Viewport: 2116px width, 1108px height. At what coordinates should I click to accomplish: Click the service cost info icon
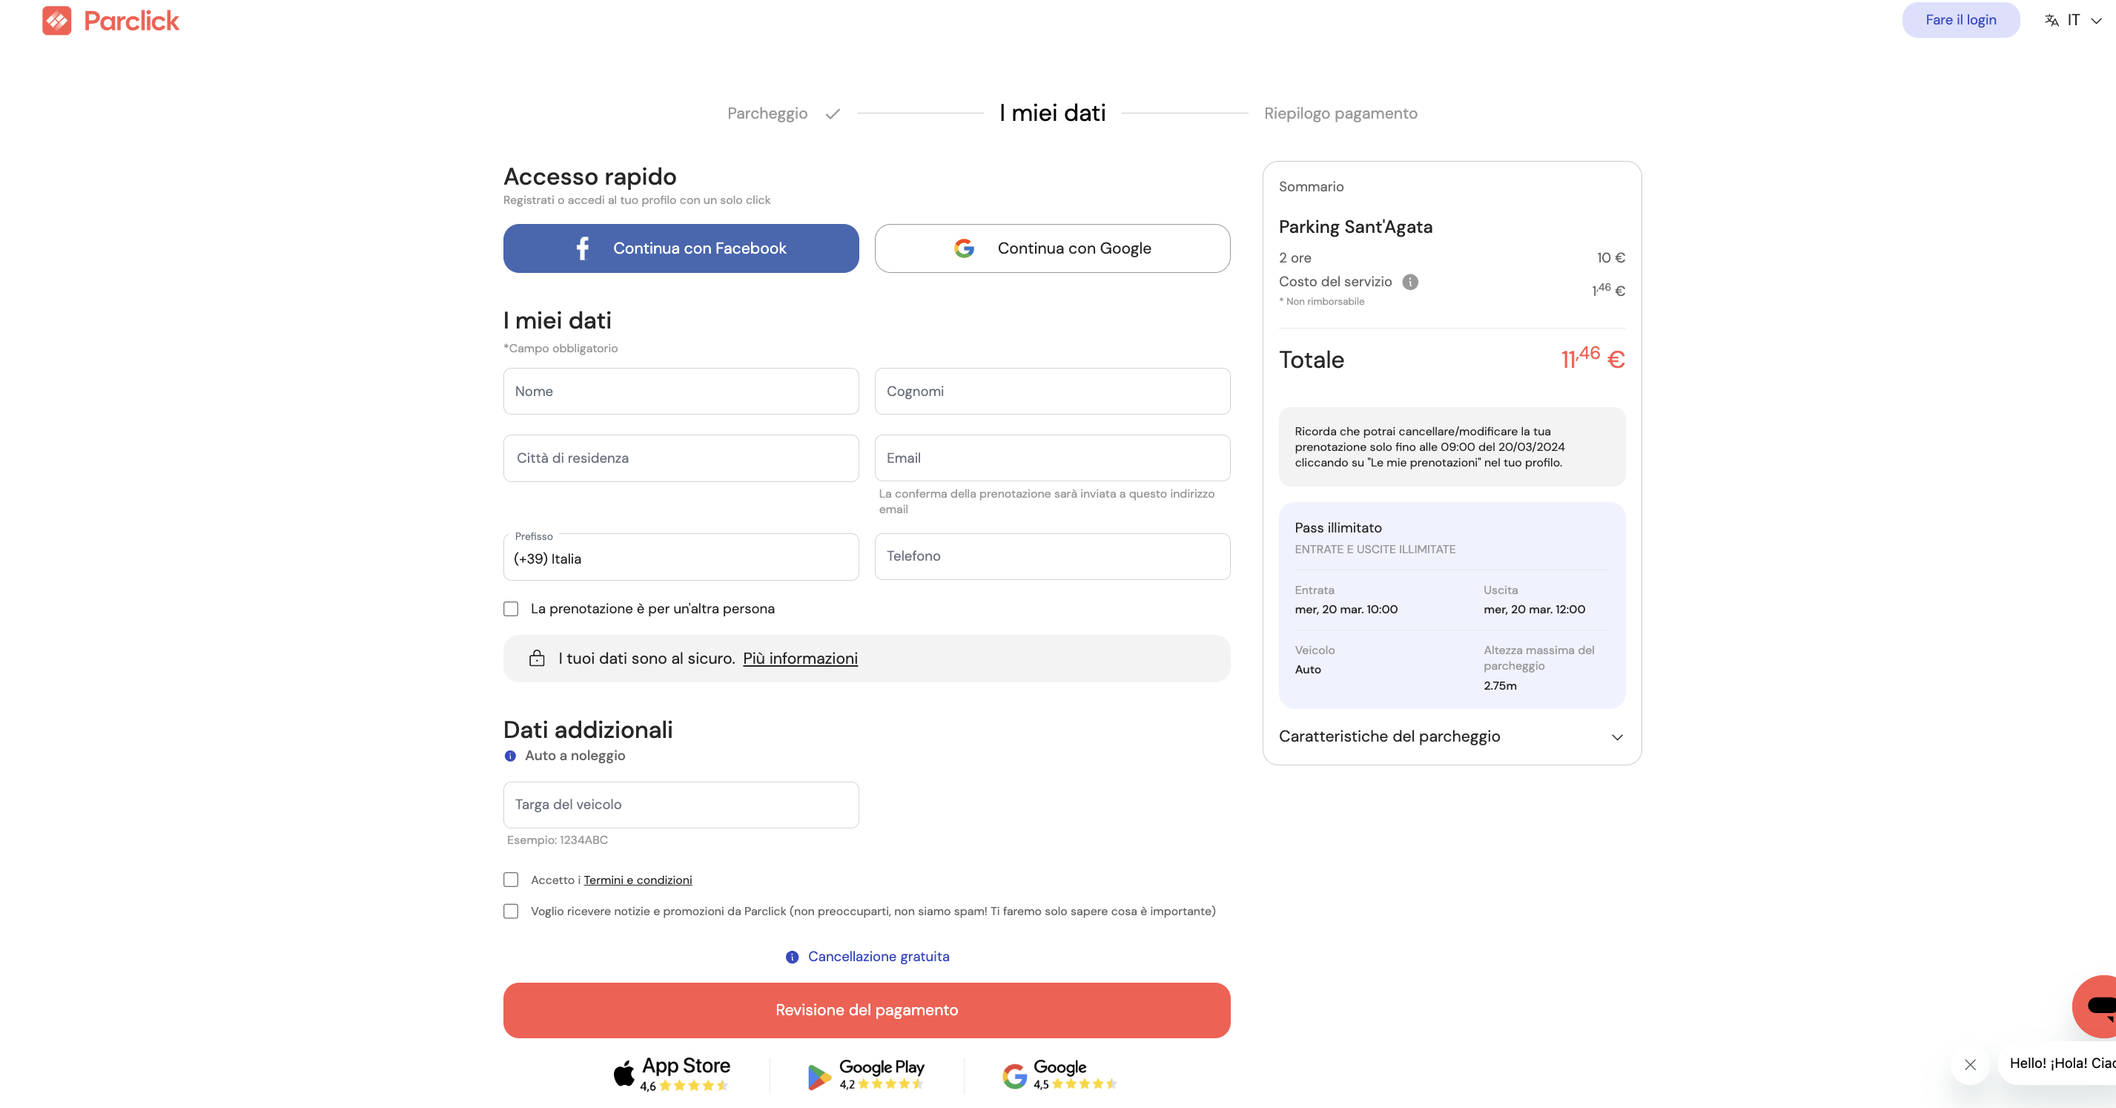pos(1409,282)
